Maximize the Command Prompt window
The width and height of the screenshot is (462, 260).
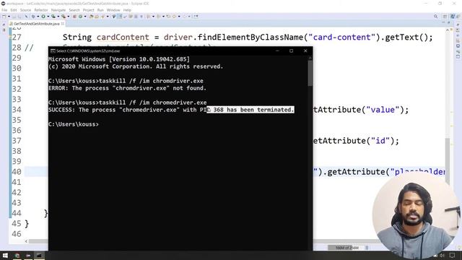point(291,51)
